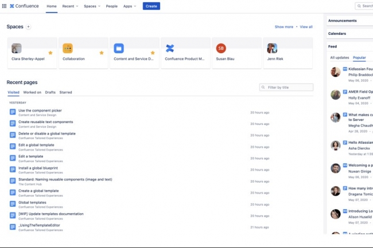The image size is (373, 248).
Task: Click page icon for Edit a global template
Action: tap(13, 147)
